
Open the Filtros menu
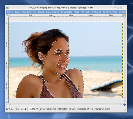[76, 12]
